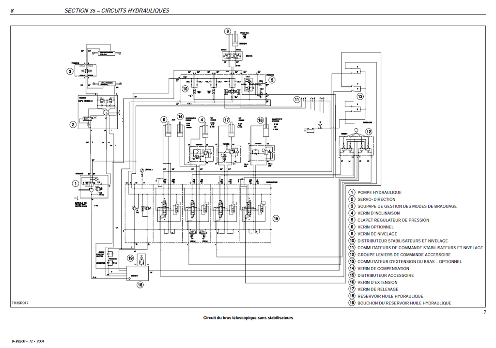Click callout 12 beside the accessory lever group
This screenshot has height=348, width=496.
(x=369, y=132)
